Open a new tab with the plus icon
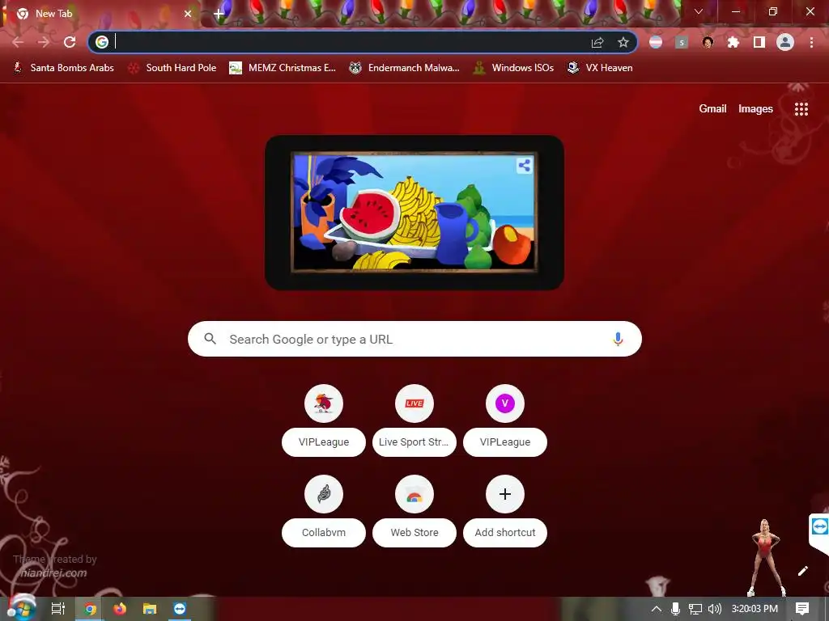The image size is (829, 621). [219, 15]
